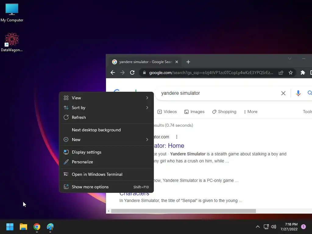The height and width of the screenshot is (234, 312).
Task: Open the Characters result link
Action: point(134,193)
